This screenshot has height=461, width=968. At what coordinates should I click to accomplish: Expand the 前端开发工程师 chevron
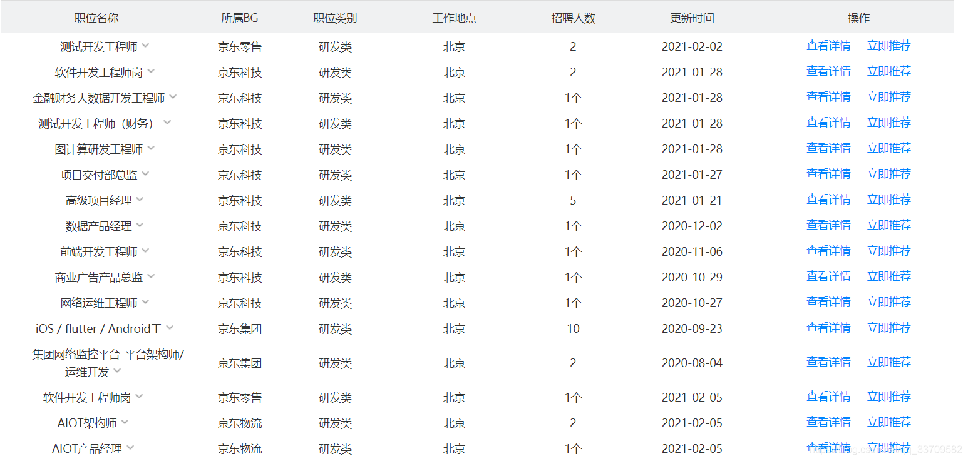click(145, 250)
